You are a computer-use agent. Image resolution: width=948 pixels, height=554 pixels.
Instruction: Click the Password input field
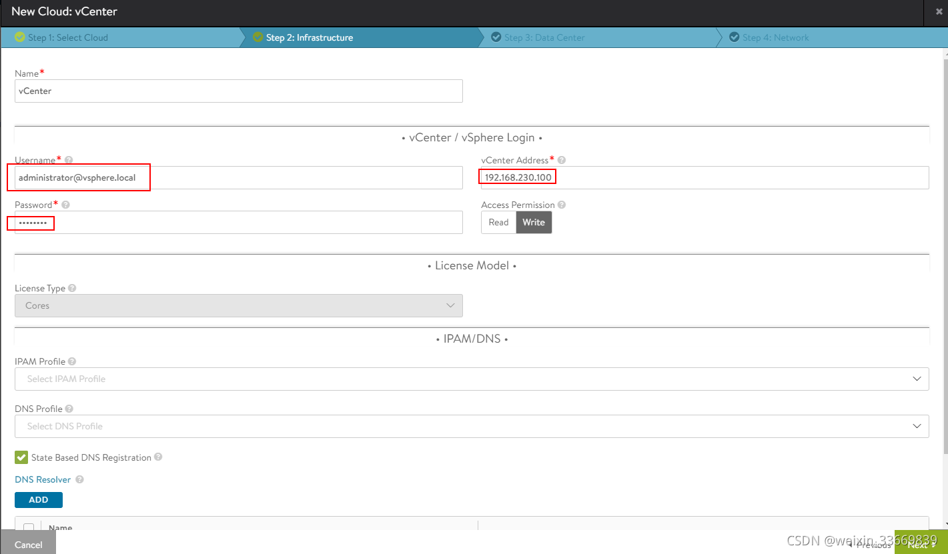[x=239, y=223]
